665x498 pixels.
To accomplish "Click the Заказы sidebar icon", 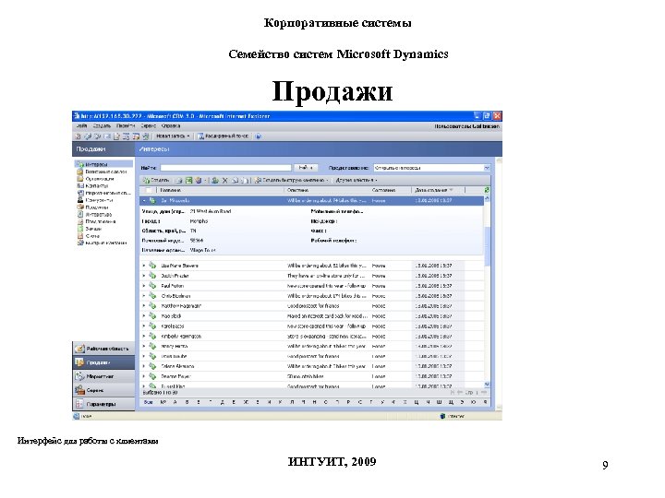I will coord(79,229).
